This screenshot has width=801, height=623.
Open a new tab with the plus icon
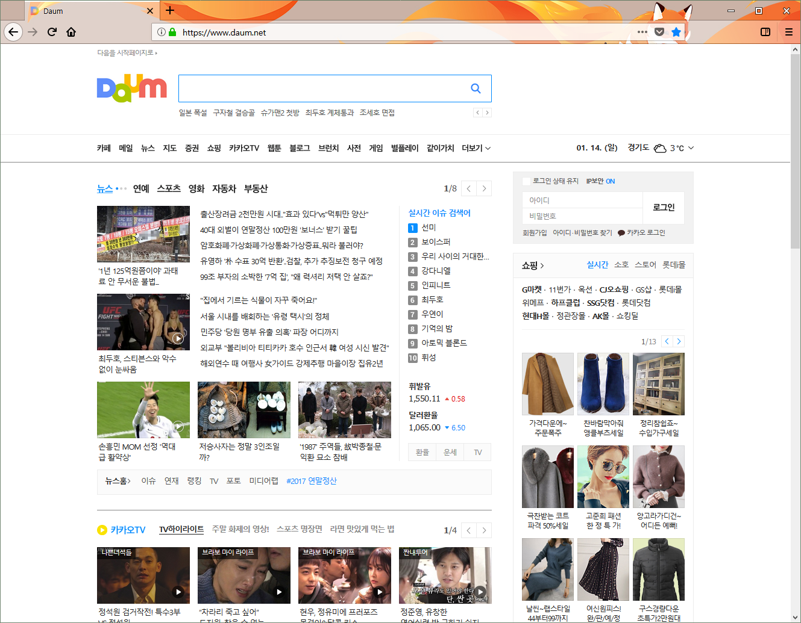click(170, 10)
